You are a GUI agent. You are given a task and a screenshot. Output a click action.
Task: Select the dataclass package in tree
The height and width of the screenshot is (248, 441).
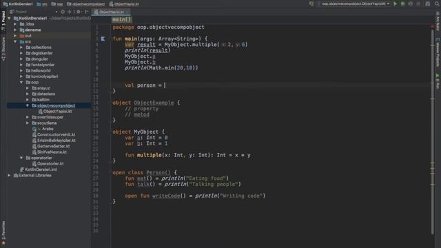coord(46,94)
